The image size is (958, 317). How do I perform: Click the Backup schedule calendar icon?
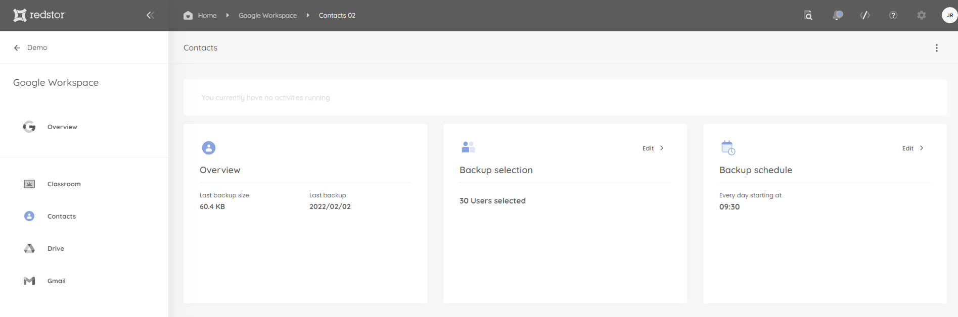pyautogui.click(x=728, y=148)
